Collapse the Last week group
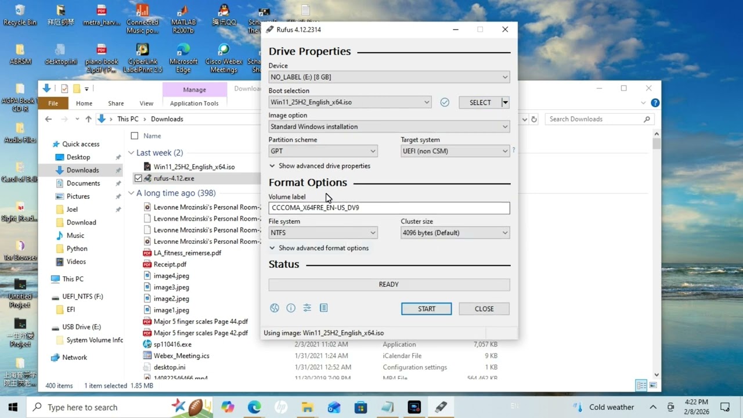This screenshot has width=743, height=418. pos(131,153)
